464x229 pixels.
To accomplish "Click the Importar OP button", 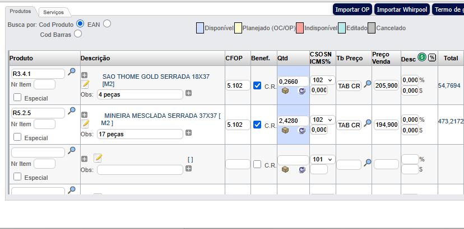I will [x=352, y=9].
